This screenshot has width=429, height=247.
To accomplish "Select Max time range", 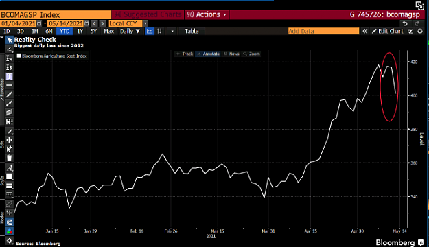I will [108, 31].
